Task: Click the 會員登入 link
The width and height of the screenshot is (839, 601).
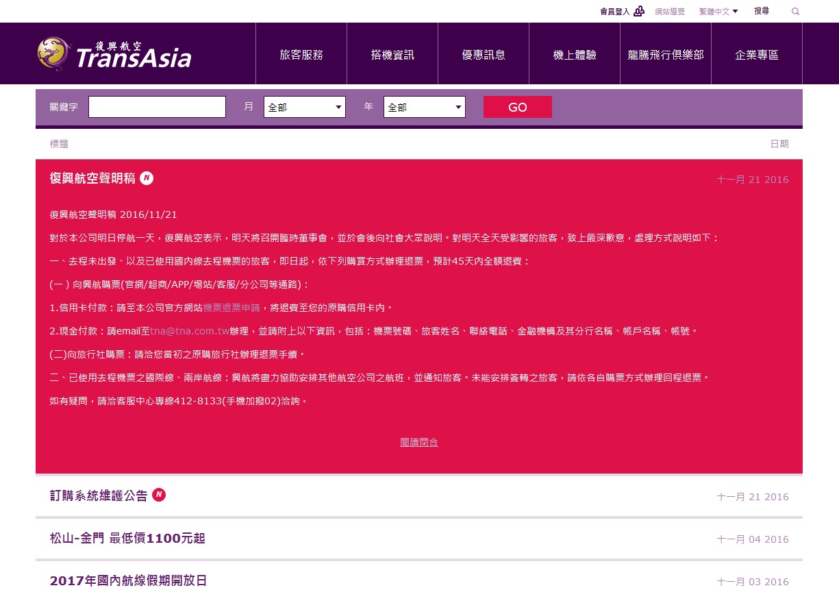Action: coord(614,11)
